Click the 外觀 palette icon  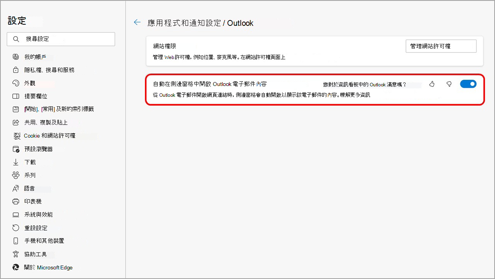pyautogui.click(x=16, y=83)
